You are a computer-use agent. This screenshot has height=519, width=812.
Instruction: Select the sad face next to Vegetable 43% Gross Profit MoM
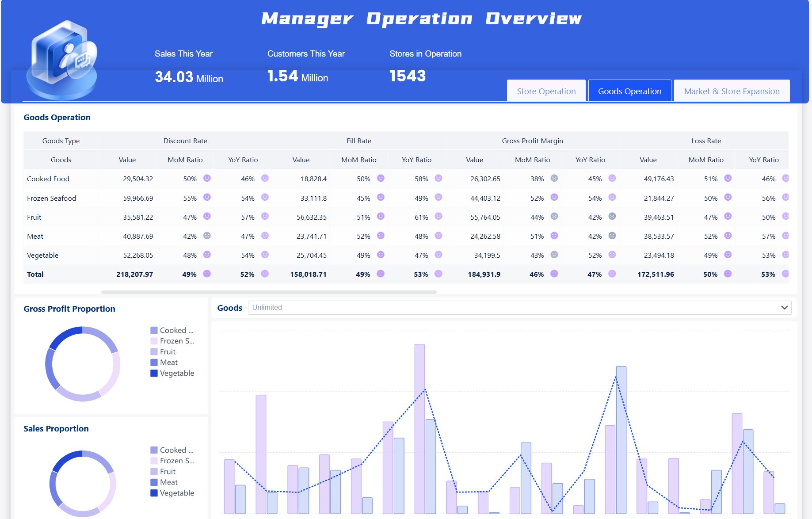[x=554, y=255]
